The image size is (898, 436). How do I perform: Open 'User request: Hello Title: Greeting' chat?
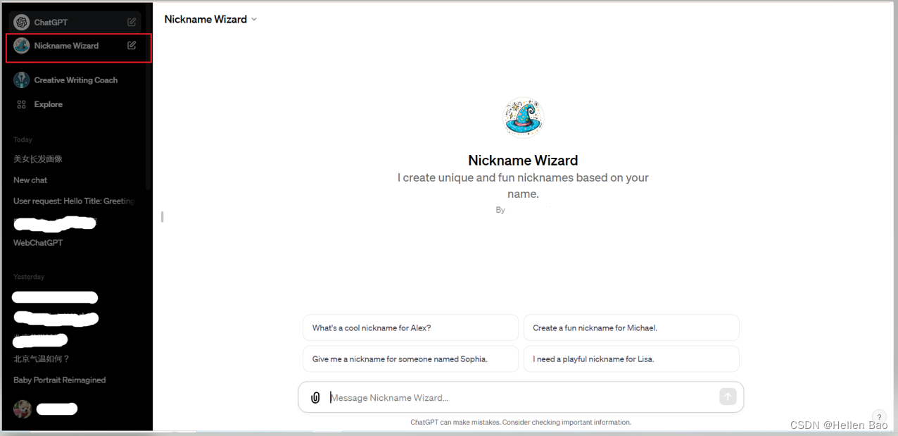point(75,201)
